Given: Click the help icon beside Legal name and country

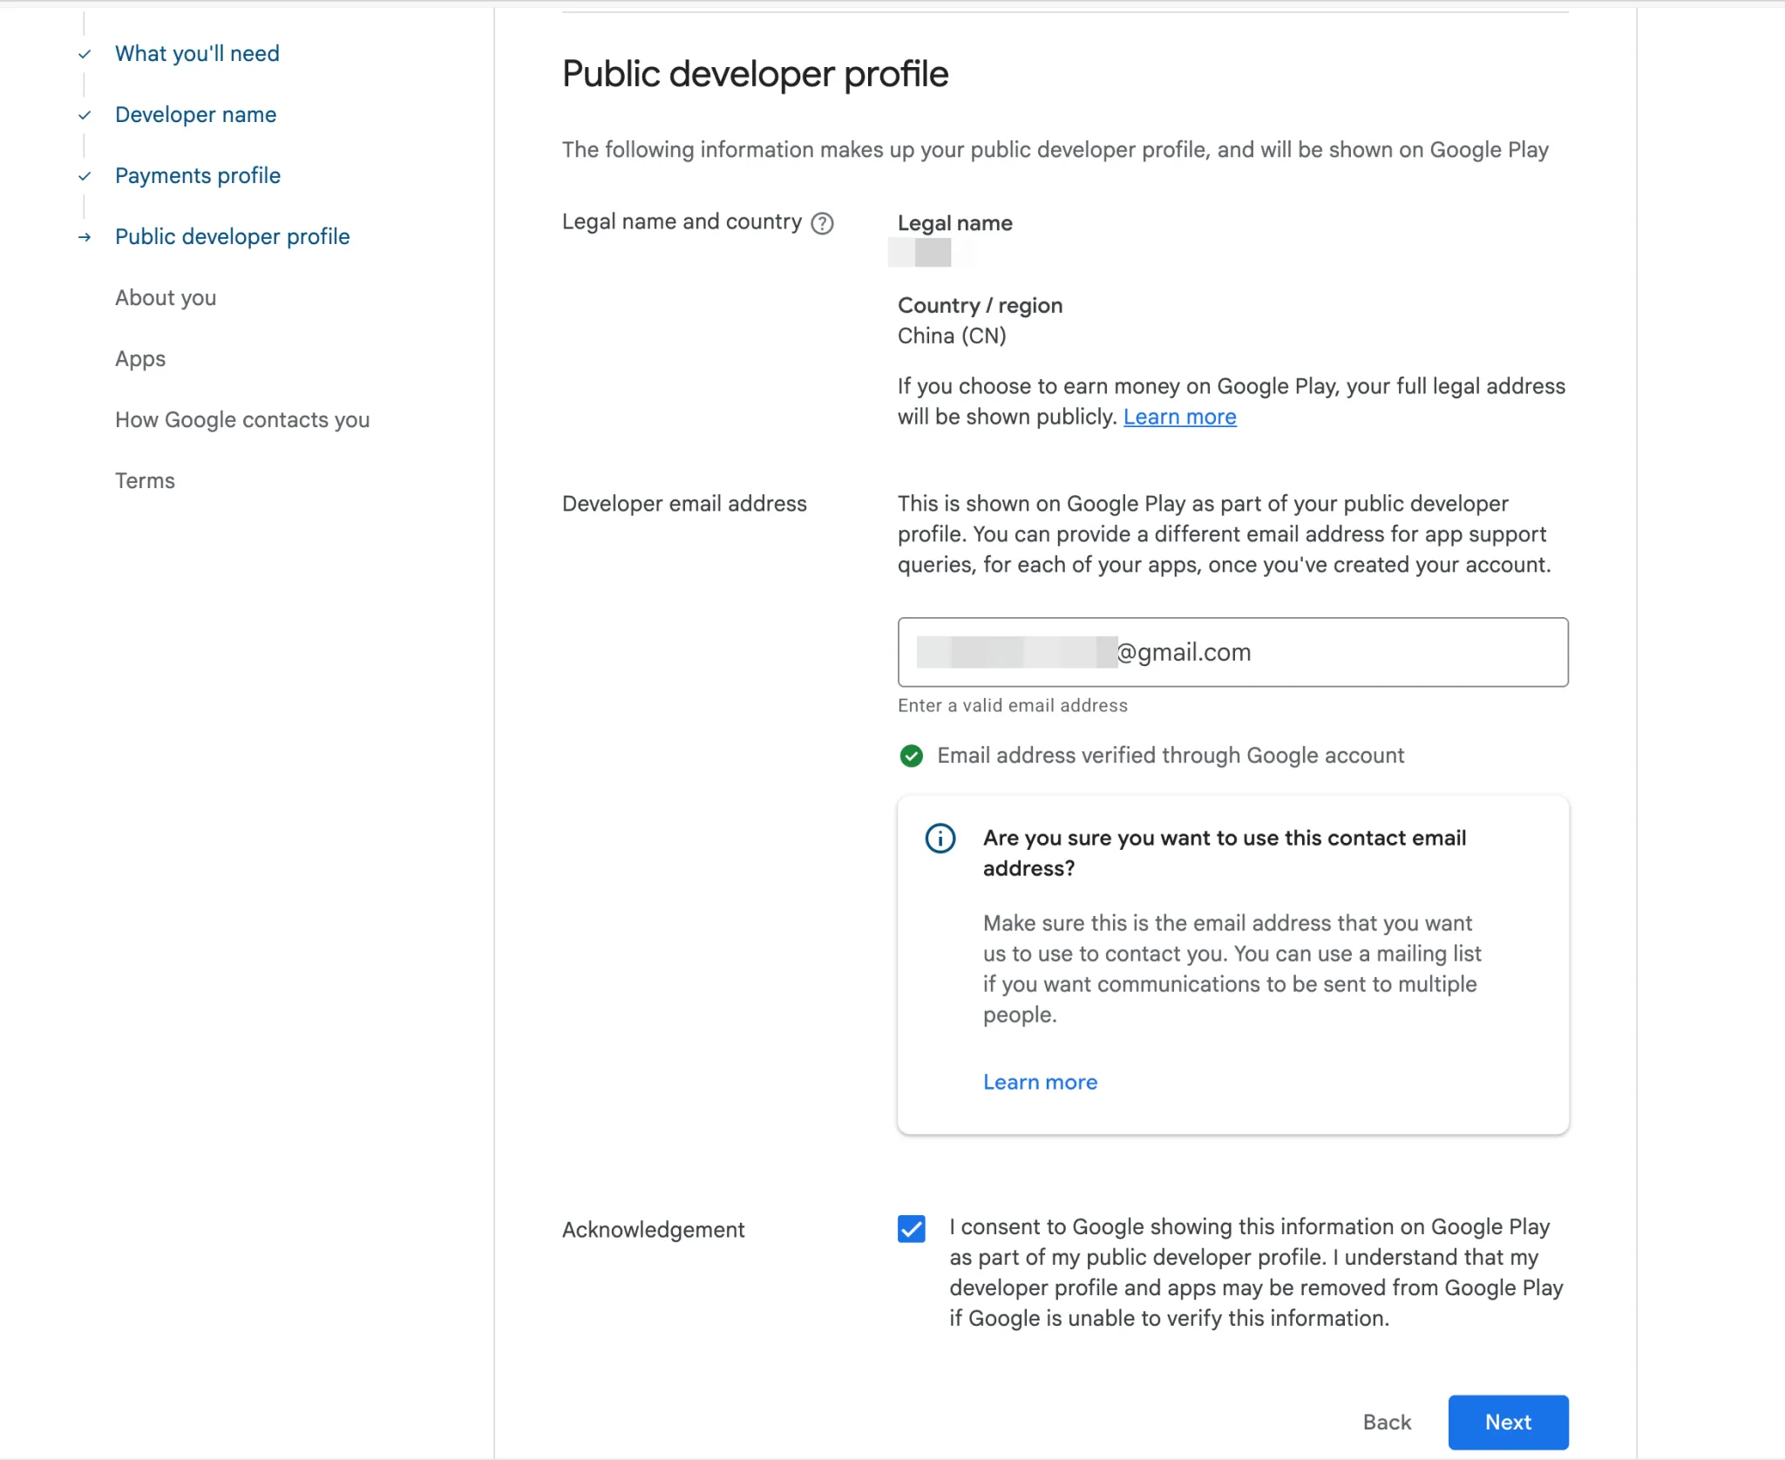Looking at the screenshot, I should pyautogui.click(x=824, y=224).
